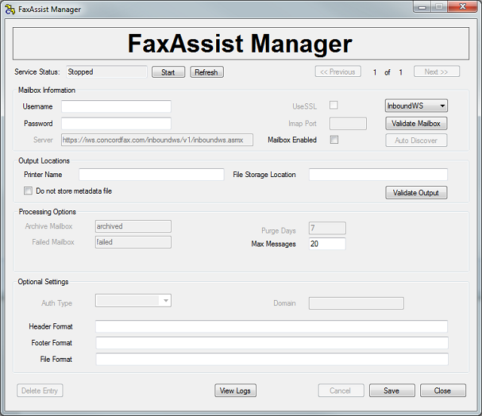Image resolution: width=482 pixels, height=416 pixels.
Task: Click the maximize window button
Action: (439, 7)
